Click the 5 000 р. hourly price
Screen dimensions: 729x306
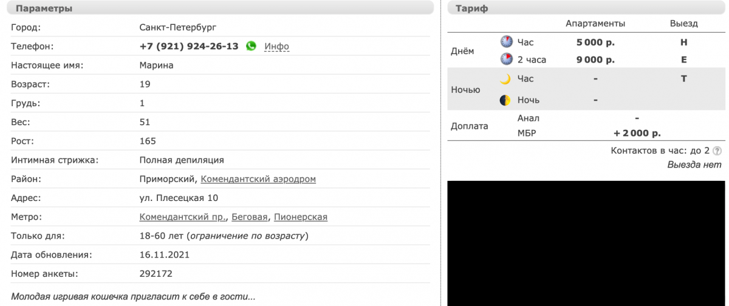(x=595, y=42)
